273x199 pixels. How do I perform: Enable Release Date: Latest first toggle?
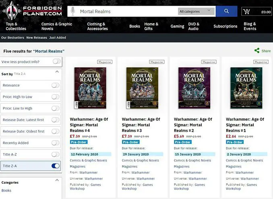tap(56, 120)
